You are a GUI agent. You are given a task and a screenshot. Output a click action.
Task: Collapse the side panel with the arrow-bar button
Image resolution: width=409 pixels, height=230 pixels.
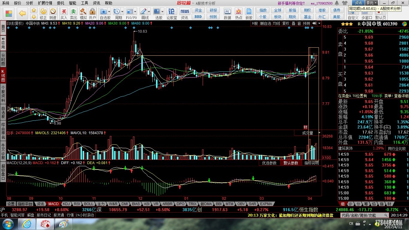click(314, 23)
